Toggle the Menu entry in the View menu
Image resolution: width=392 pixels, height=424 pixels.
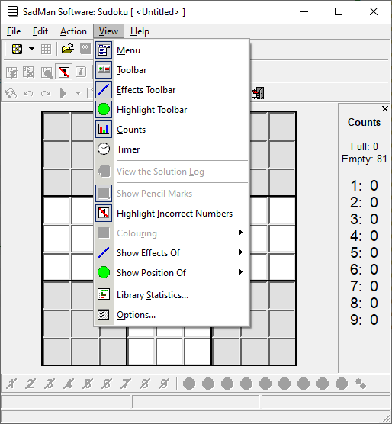pyautogui.click(x=172, y=50)
